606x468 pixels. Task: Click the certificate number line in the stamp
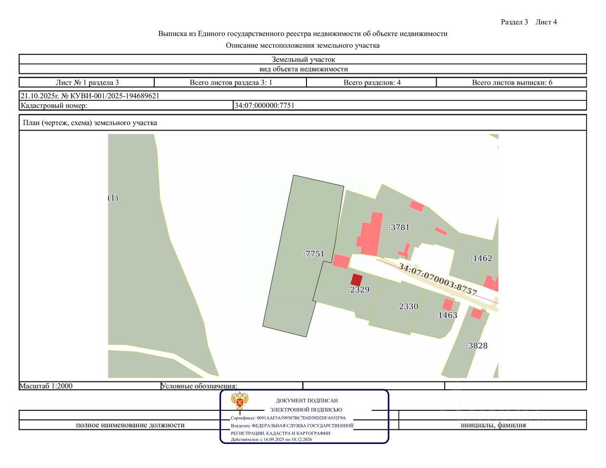[288, 418]
